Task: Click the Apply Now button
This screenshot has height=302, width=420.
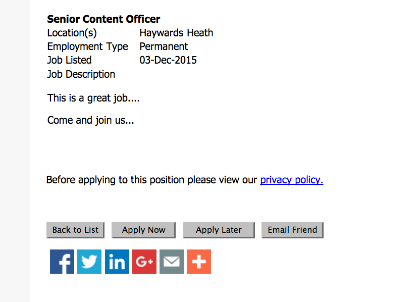Action: click(x=143, y=230)
